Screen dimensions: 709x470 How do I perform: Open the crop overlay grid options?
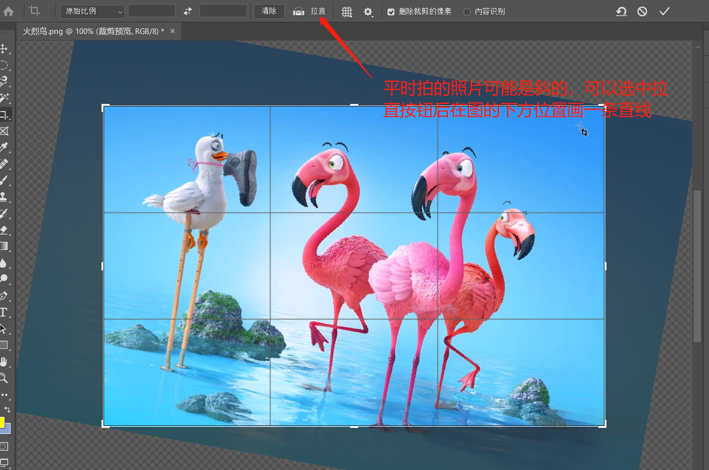pyautogui.click(x=347, y=12)
